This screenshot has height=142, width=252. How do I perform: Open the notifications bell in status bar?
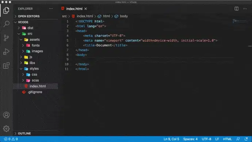pyautogui.click(x=246, y=139)
